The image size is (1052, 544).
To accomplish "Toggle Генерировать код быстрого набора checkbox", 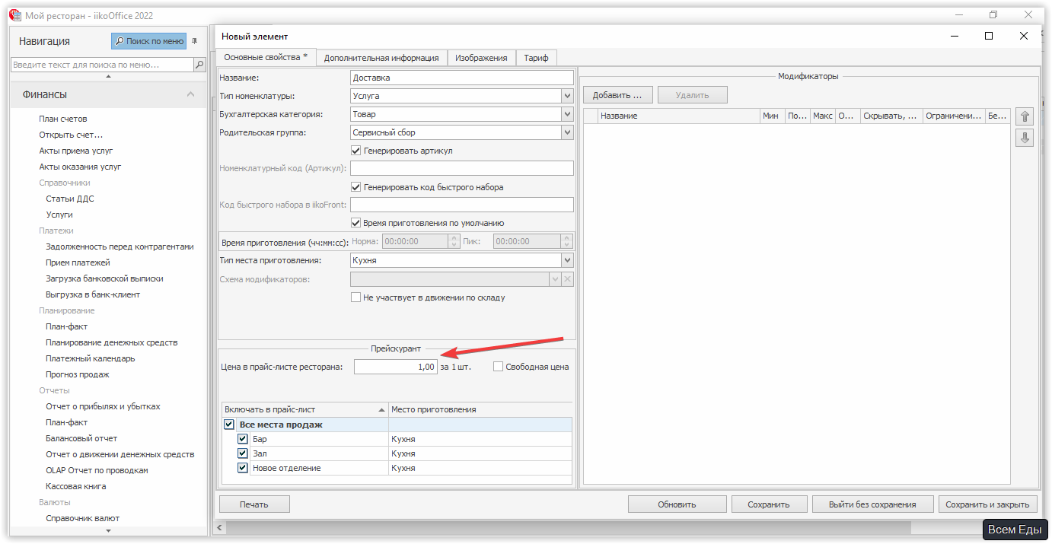I will [355, 187].
